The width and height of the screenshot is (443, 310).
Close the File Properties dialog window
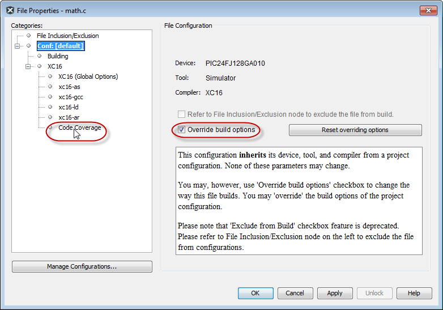coord(428,11)
